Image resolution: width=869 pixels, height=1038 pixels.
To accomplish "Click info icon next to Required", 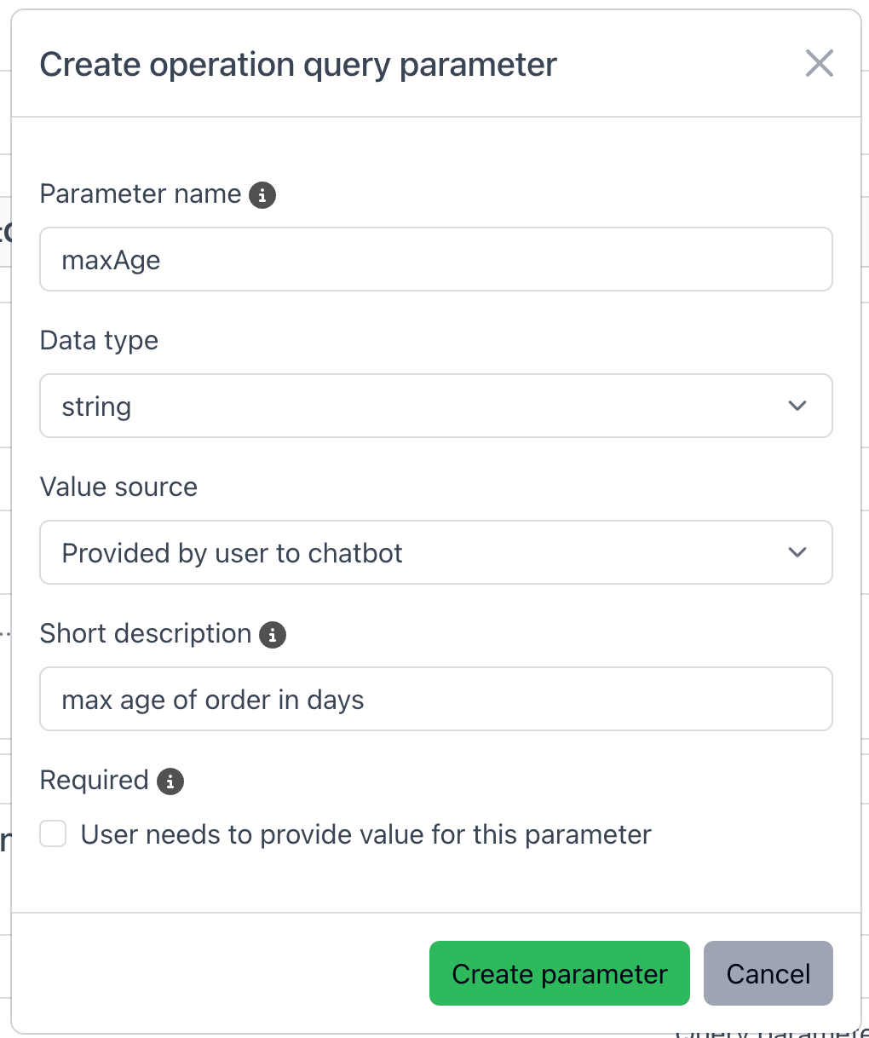I will pyautogui.click(x=170, y=781).
